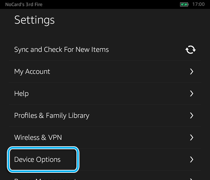Click the chevron arrow for Device Options
The height and width of the screenshot is (180, 210).
click(192, 159)
